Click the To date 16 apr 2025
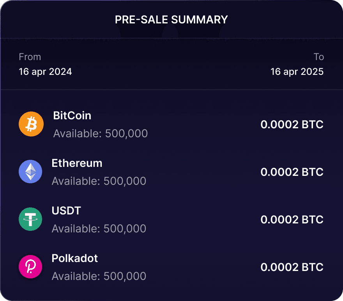 pos(297,72)
